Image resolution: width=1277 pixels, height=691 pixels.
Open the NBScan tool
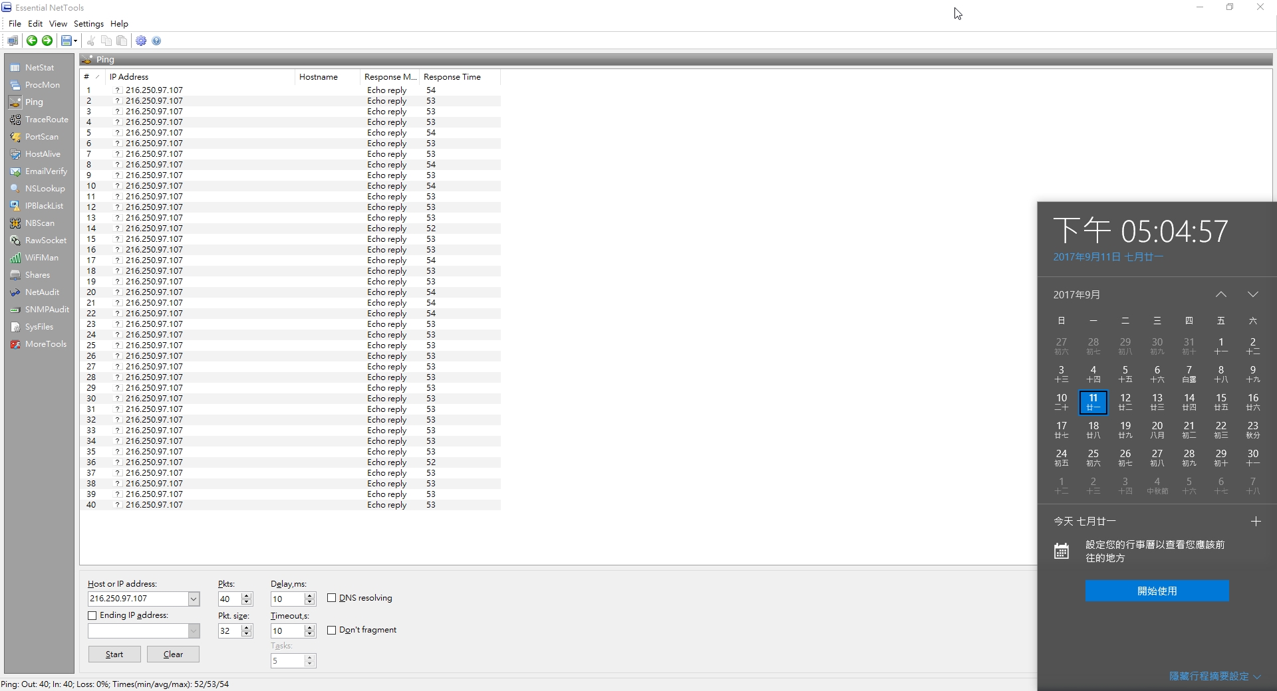click(39, 223)
